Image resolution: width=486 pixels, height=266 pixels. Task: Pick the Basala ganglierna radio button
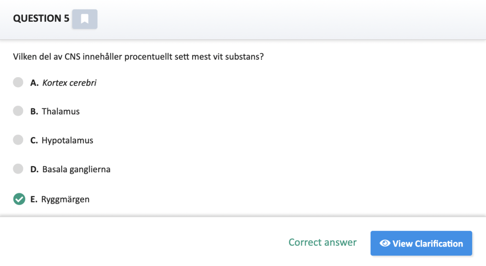click(x=18, y=168)
